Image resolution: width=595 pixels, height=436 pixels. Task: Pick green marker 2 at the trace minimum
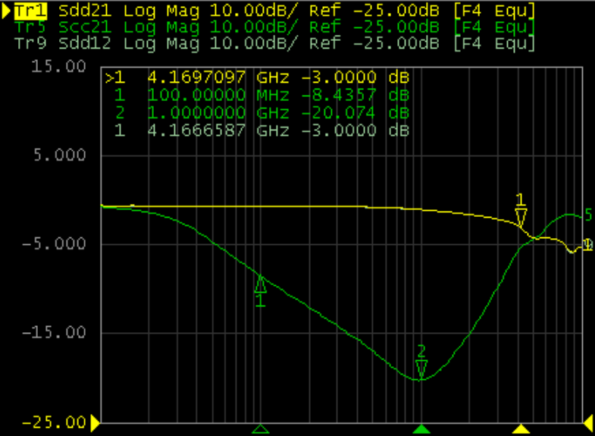(x=421, y=365)
